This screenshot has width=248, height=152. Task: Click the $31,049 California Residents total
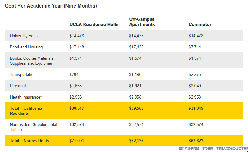click(x=196, y=109)
